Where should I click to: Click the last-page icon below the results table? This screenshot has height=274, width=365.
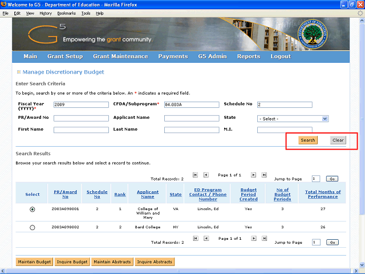click(x=263, y=239)
